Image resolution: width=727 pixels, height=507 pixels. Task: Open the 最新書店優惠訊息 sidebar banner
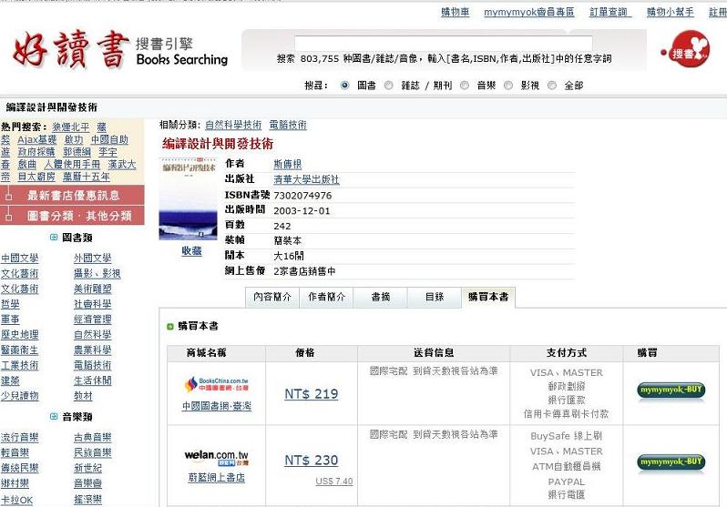point(72,195)
